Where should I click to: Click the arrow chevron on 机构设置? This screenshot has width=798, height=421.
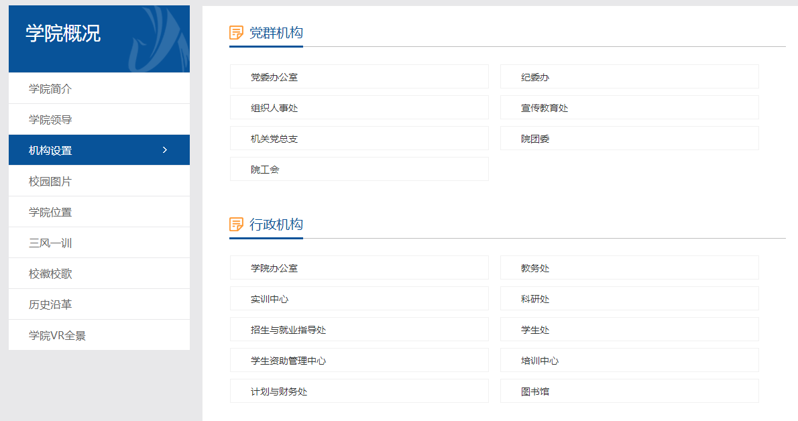pos(165,150)
